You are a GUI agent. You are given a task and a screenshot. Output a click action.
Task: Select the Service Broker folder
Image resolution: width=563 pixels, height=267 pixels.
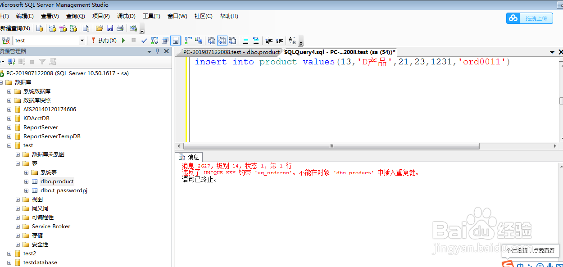pos(51,226)
